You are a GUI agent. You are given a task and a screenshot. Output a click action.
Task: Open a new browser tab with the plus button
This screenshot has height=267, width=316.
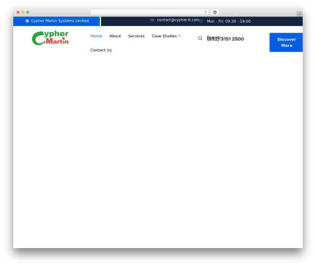tap(300, 14)
